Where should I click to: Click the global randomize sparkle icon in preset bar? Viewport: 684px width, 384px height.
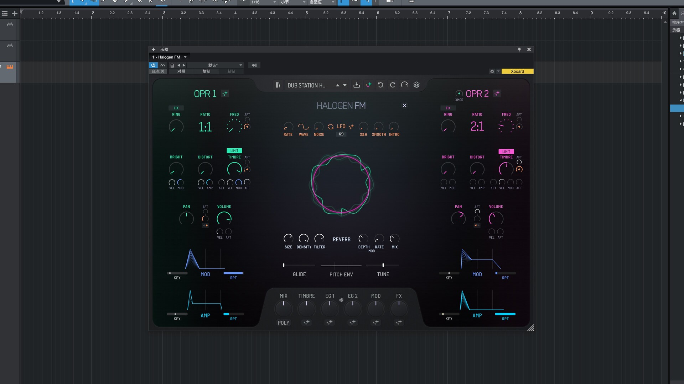point(369,85)
